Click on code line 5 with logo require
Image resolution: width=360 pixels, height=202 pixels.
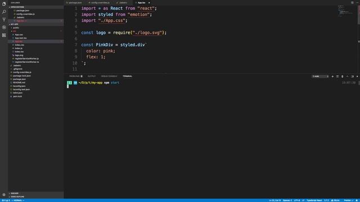(124, 33)
